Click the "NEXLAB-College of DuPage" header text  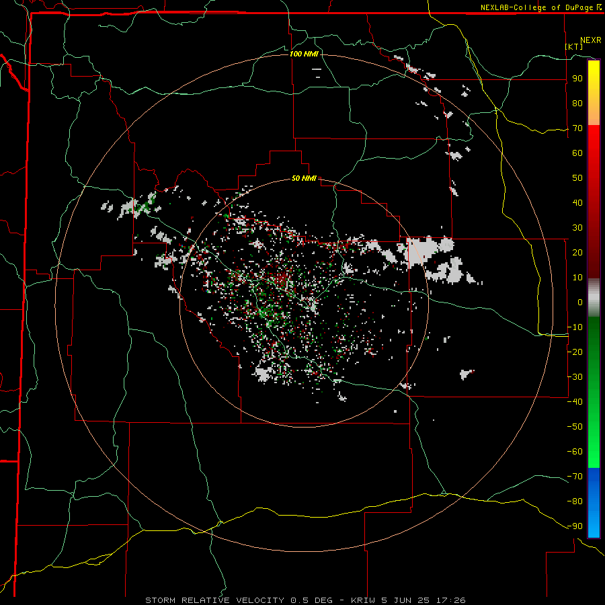click(x=536, y=7)
